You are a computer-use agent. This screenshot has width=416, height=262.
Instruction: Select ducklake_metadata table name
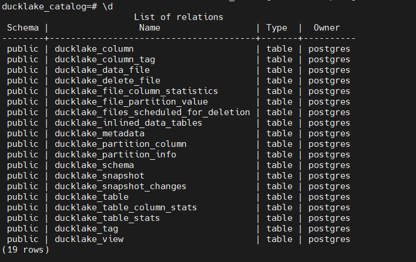(x=99, y=133)
